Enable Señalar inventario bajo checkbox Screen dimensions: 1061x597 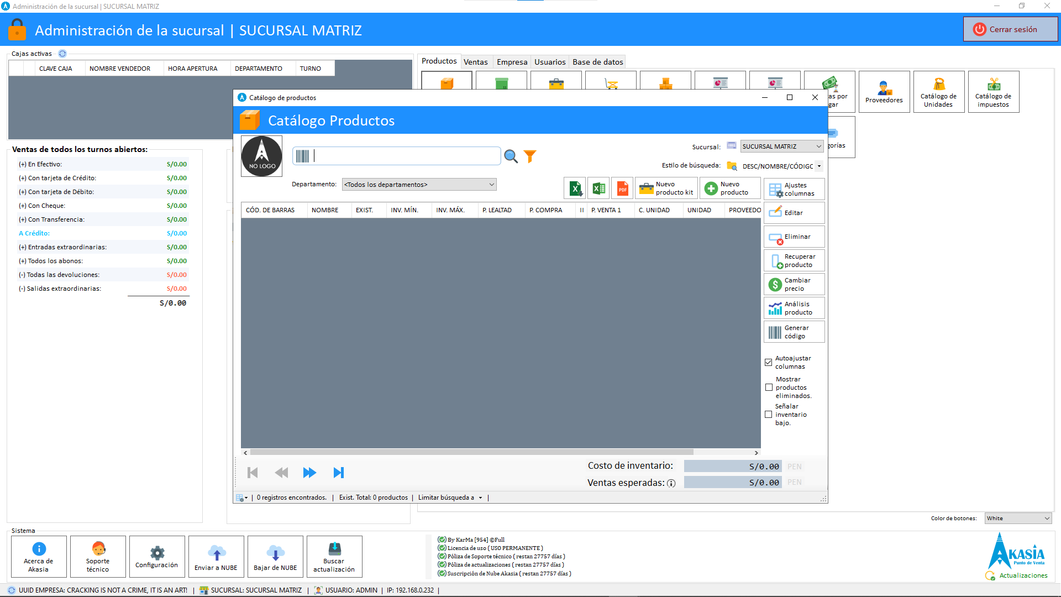click(x=768, y=415)
